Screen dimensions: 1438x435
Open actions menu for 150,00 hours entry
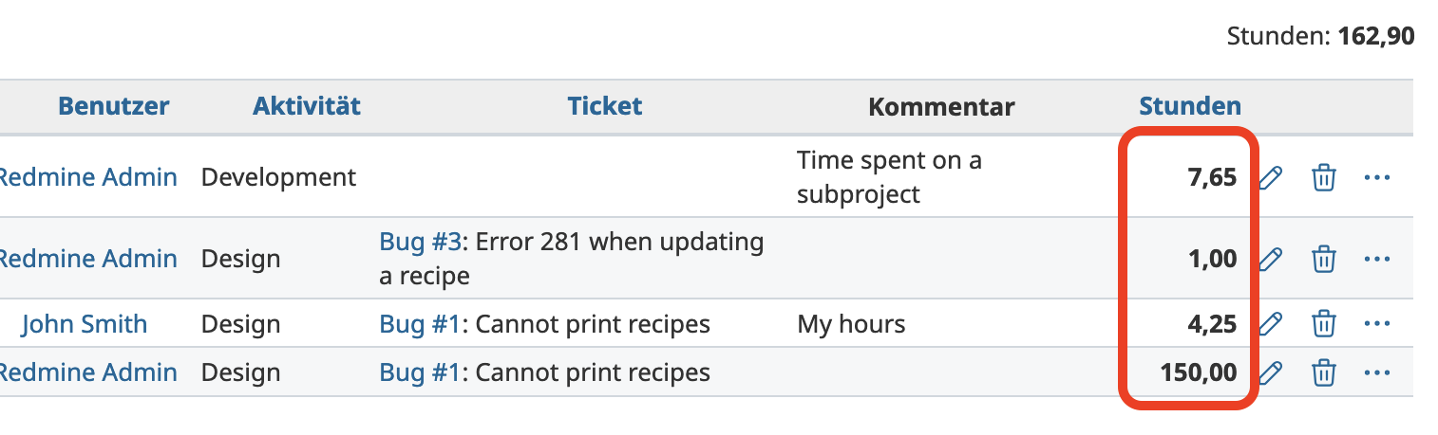point(1376,372)
